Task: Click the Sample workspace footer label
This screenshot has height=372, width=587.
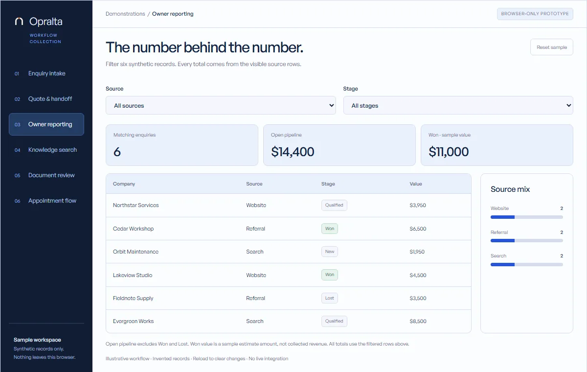Action: tap(37, 340)
